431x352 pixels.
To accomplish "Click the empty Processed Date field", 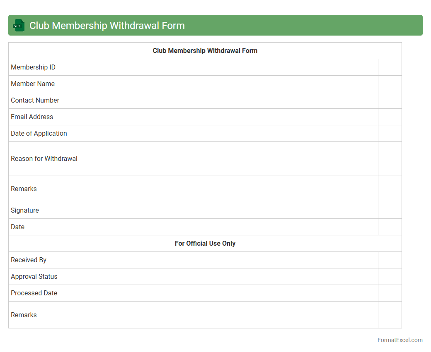I will 390,293.
